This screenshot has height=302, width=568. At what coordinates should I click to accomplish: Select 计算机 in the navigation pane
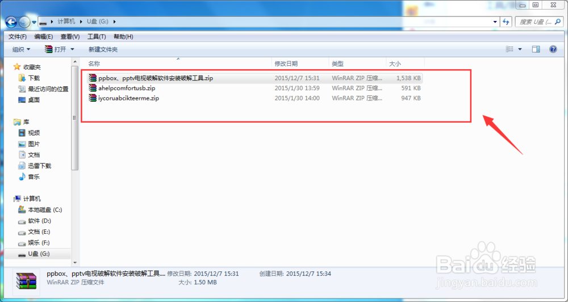[x=27, y=199]
